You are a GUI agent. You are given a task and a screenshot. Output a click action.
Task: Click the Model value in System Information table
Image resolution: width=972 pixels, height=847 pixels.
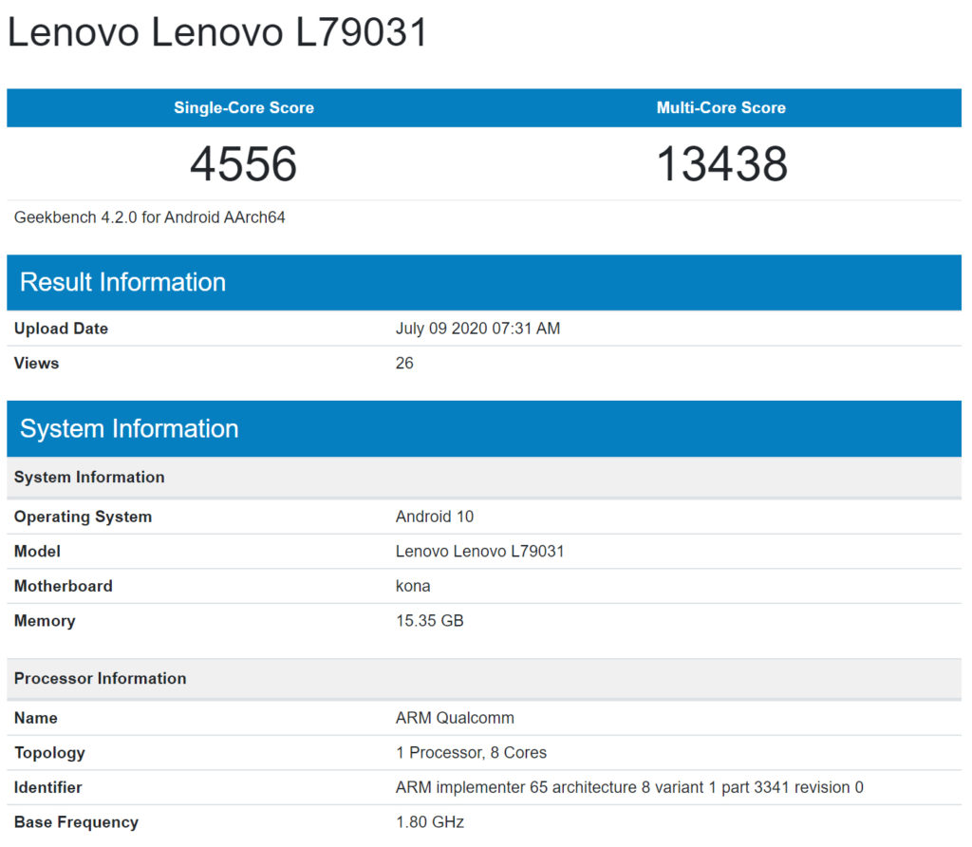(x=479, y=552)
